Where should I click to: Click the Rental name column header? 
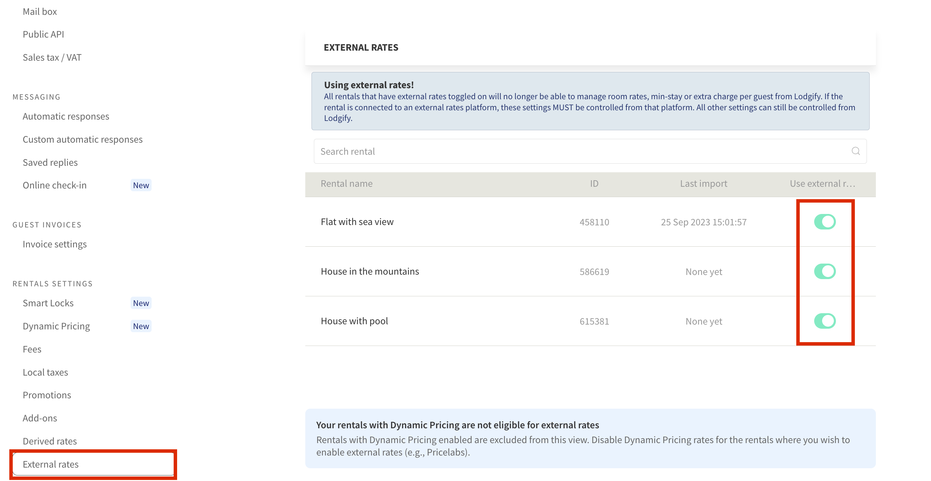pos(346,184)
